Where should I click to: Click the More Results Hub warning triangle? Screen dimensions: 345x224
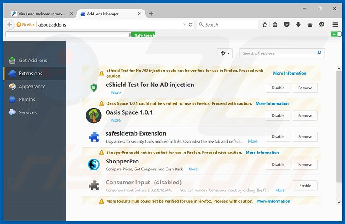pos(101,201)
